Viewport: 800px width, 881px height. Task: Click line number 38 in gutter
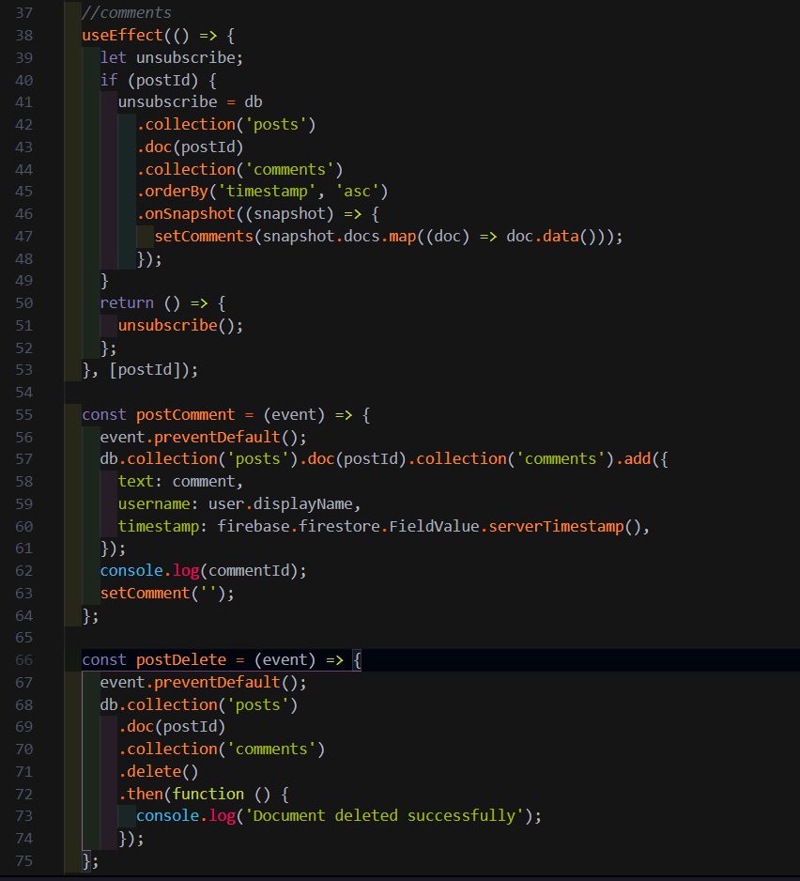[x=23, y=36]
